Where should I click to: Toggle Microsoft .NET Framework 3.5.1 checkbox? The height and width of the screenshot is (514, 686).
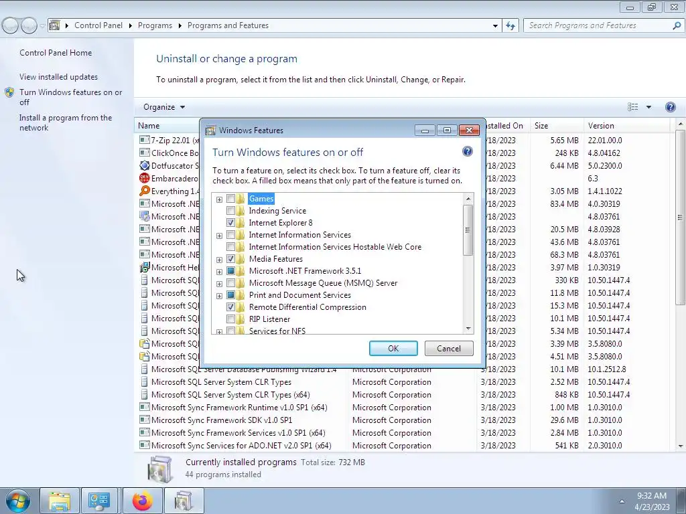coord(230,271)
